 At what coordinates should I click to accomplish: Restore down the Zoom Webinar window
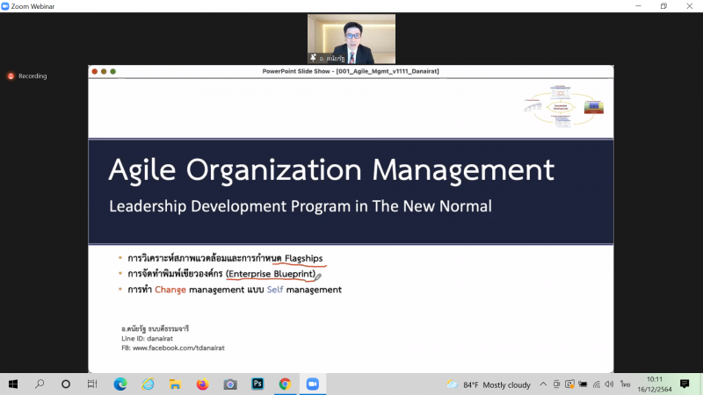point(663,6)
